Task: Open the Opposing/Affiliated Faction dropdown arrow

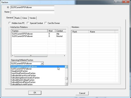Action: coord(42,63)
